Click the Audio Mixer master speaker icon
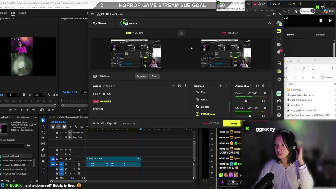This screenshot has height=189, width=336. pos(257,86)
